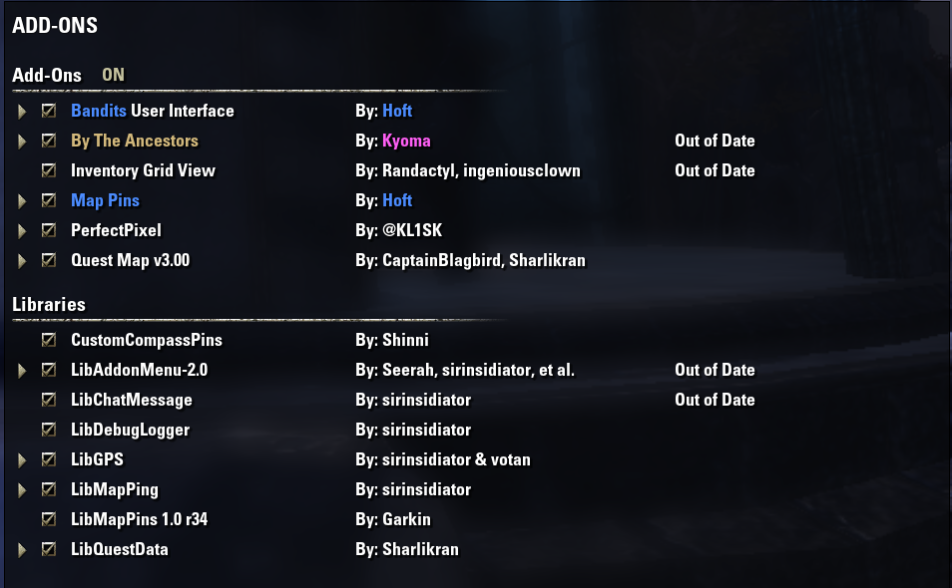Expand the LibAddonMenu-2.0 library arrow
The image size is (952, 588).
pos(22,370)
